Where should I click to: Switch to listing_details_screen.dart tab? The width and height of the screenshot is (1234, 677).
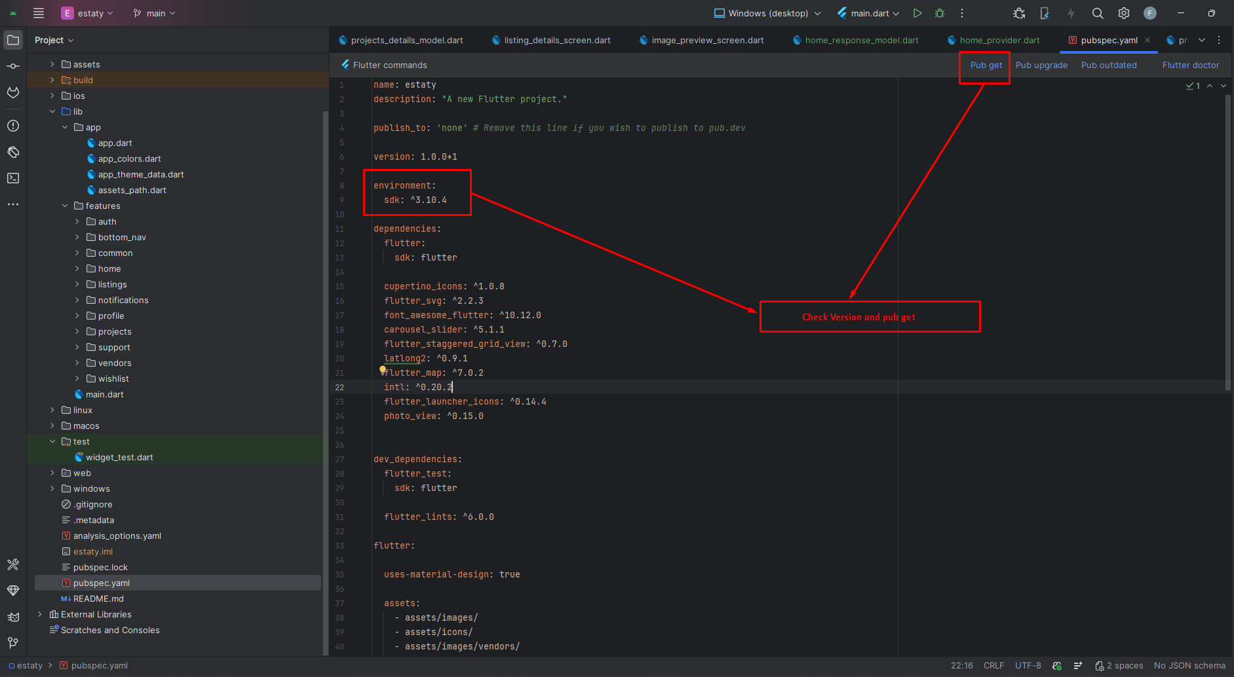point(551,40)
